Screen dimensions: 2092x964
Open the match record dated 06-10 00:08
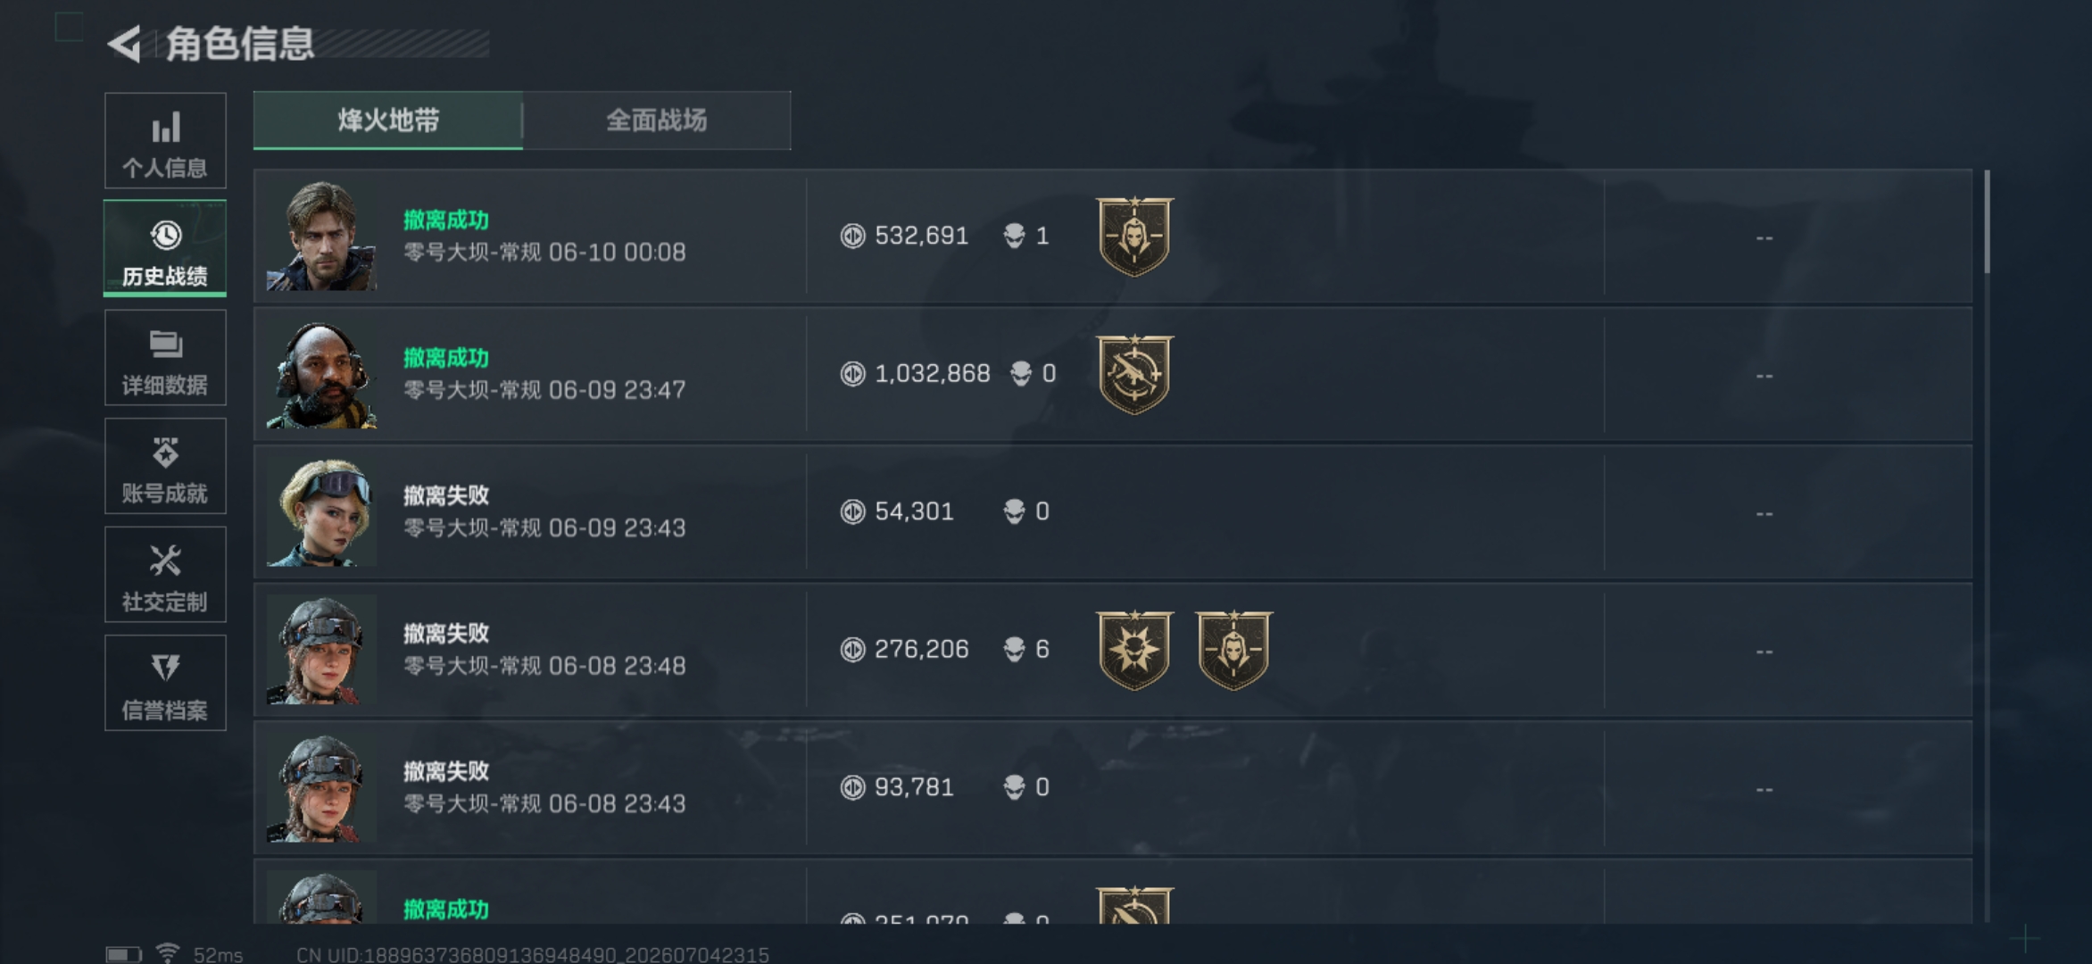1113,237
